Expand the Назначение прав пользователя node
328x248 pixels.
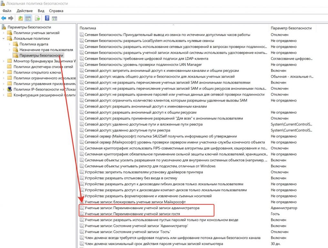[10, 50]
